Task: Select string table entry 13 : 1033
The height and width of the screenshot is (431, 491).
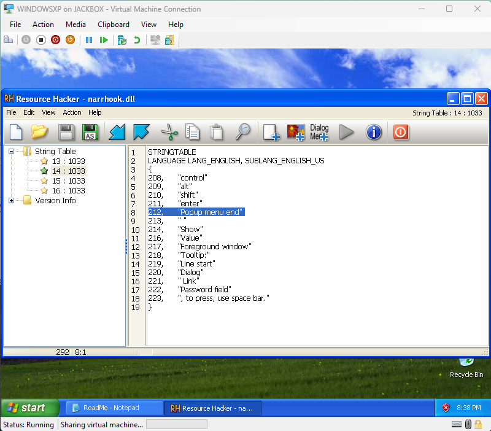Action: [68, 161]
